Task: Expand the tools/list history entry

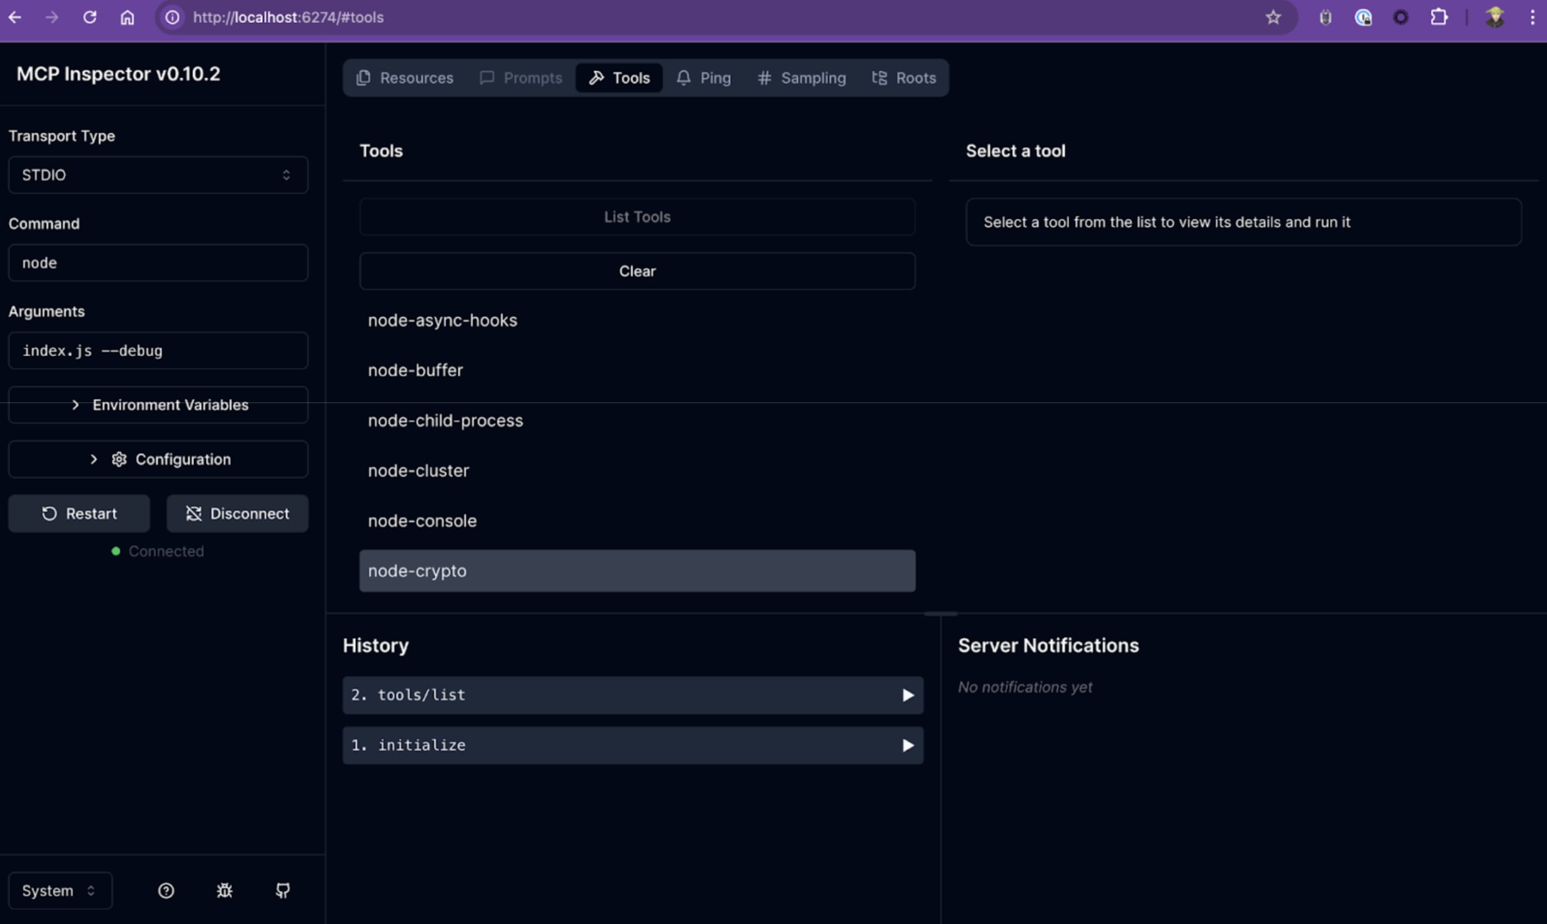Action: 632,695
